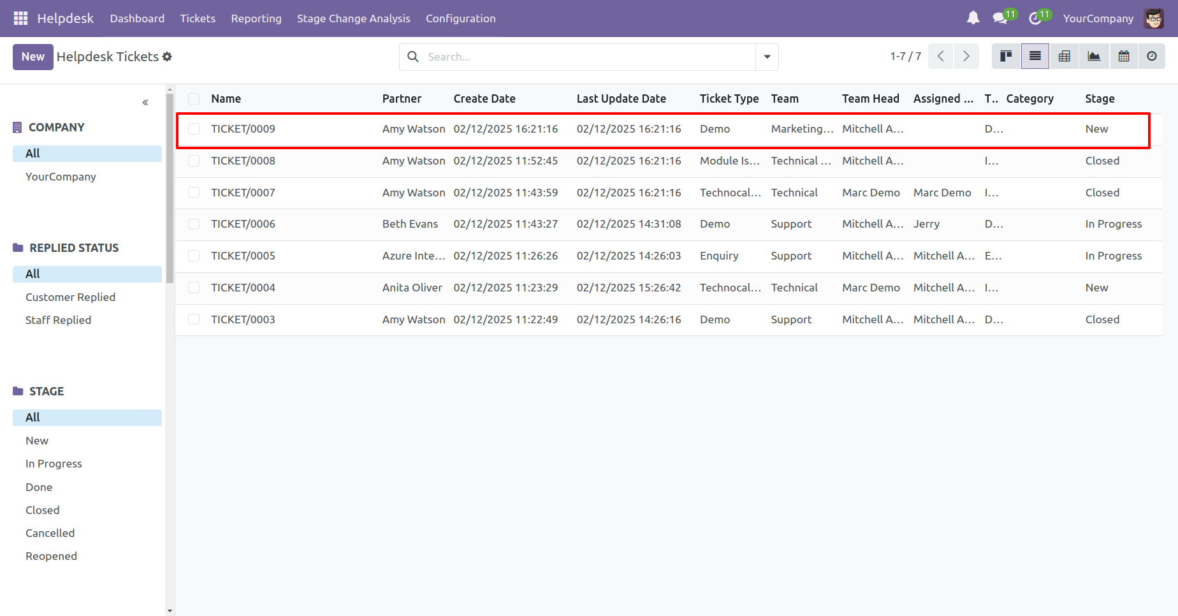This screenshot has height=616, width=1178.
Task: Filter stage by Cancelled
Action: tap(50, 533)
